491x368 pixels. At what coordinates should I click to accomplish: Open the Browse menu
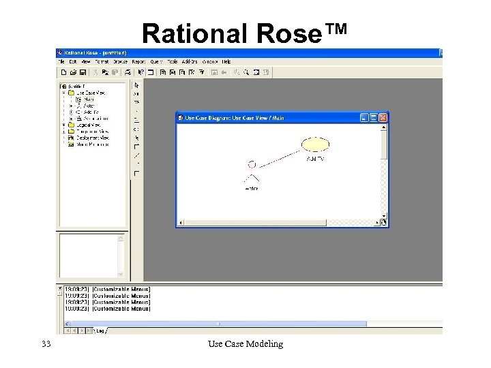pos(120,61)
